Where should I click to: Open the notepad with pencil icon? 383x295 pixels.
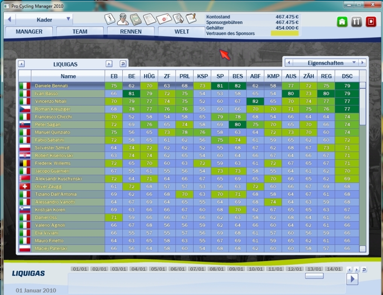(191, 18)
